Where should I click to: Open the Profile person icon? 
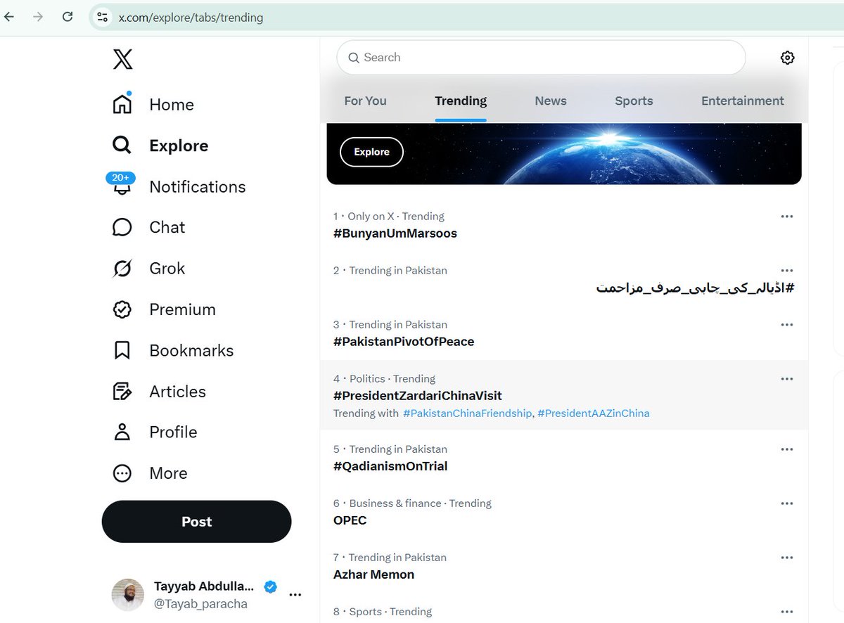(122, 432)
